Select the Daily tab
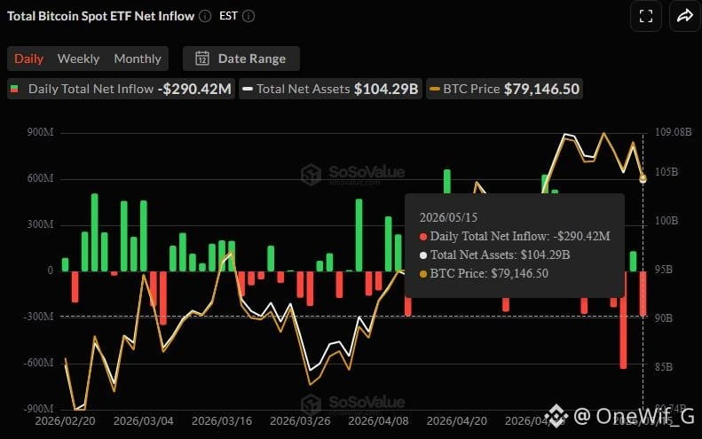 (x=28, y=59)
